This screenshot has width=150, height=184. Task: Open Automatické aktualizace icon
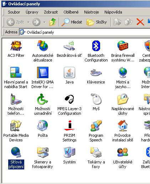point(43,46)
